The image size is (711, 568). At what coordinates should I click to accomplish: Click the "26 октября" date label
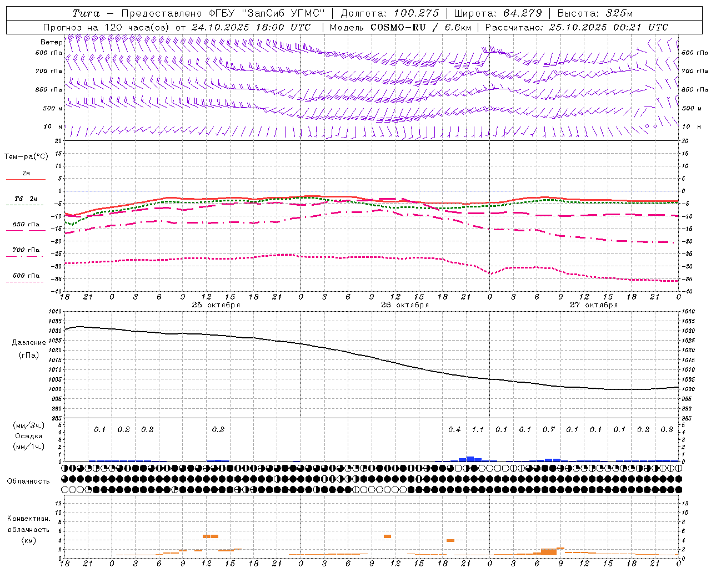[405, 305]
